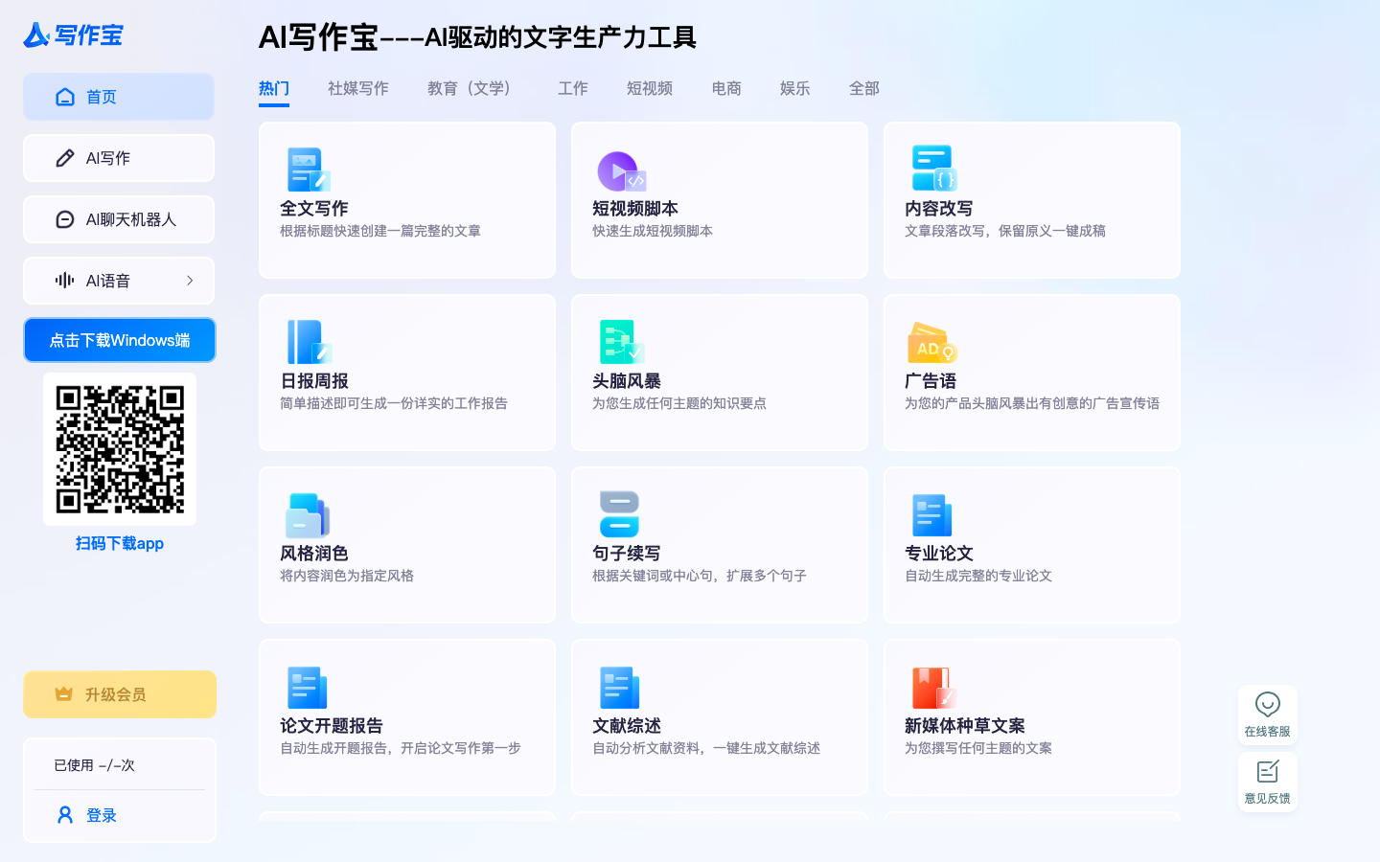Viewport: 1380px width, 862px height.
Task: Click description 文章段落改写，保留原义一键成稿
Action: pyautogui.click(x=1005, y=231)
